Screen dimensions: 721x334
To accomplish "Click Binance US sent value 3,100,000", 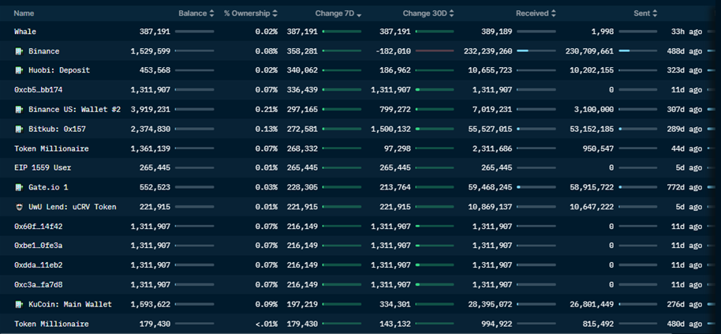I will tap(594, 110).
